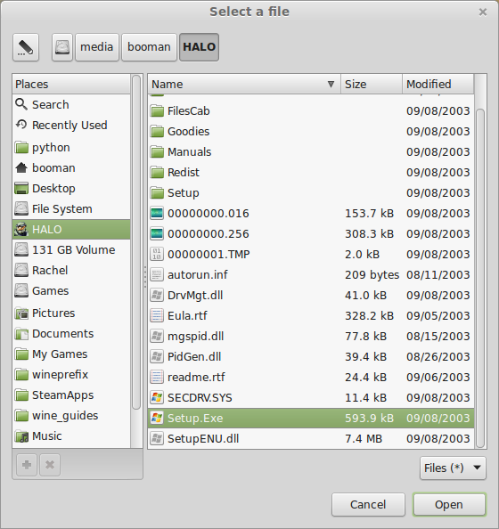Toggle the type-a-filename pencil button

[26, 47]
